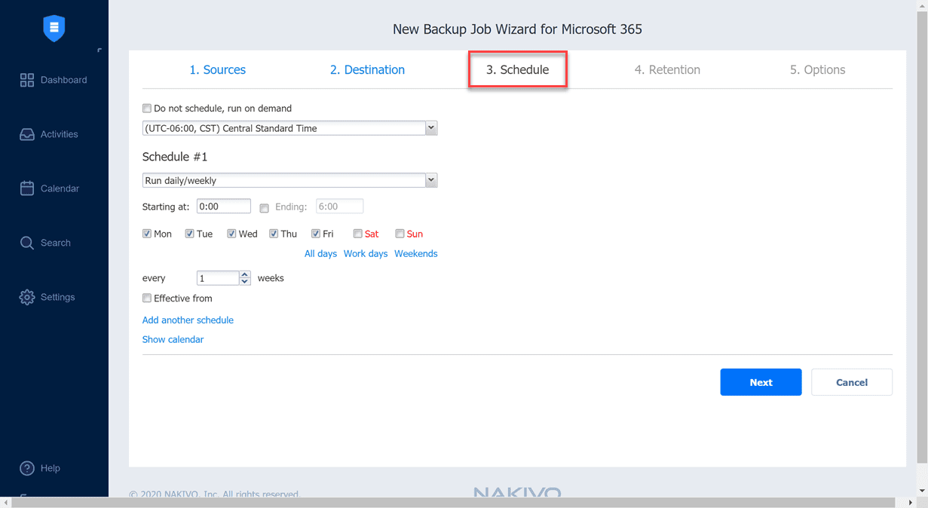Enable the 'Effective from' checkbox

coord(146,298)
